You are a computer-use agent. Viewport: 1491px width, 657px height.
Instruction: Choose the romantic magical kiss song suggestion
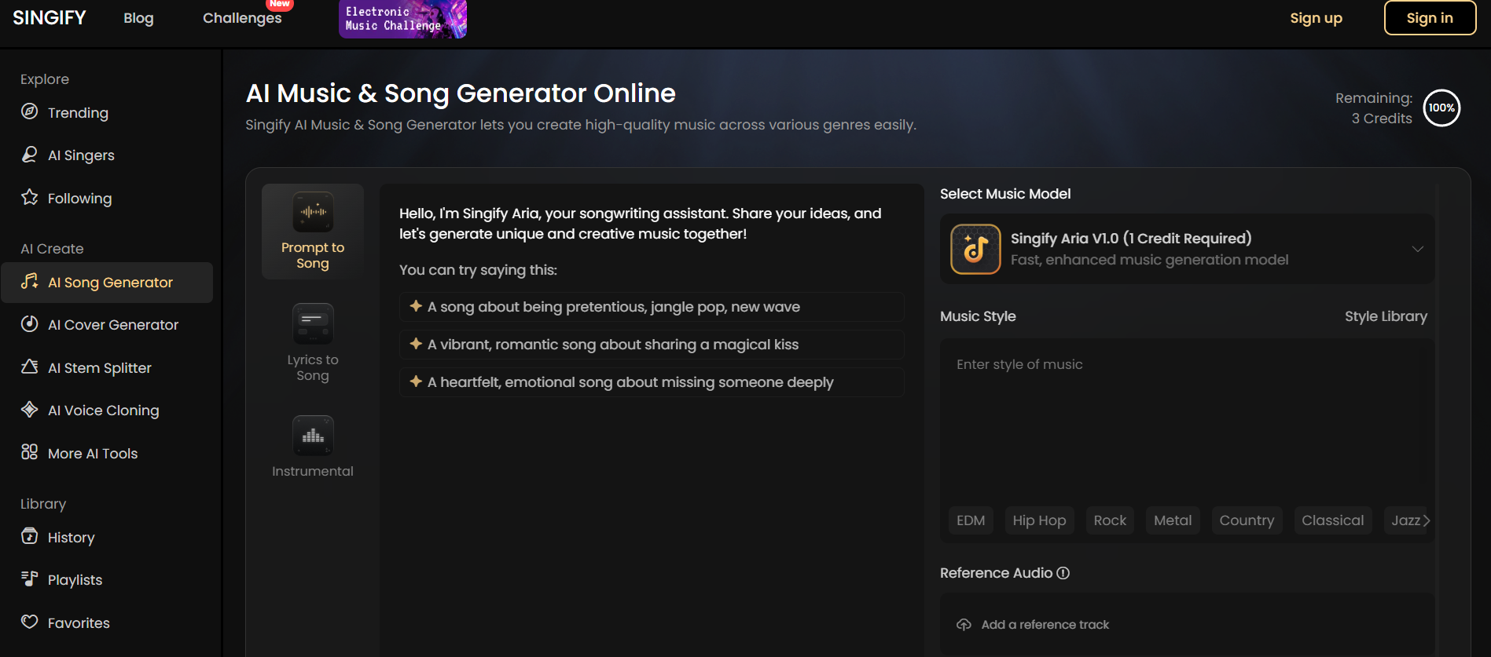click(x=652, y=345)
